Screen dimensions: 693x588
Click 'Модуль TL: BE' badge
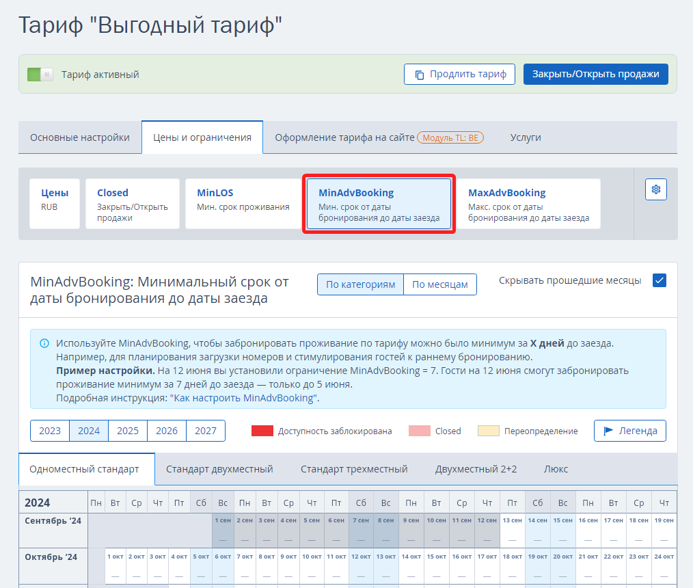coord(450,137)
